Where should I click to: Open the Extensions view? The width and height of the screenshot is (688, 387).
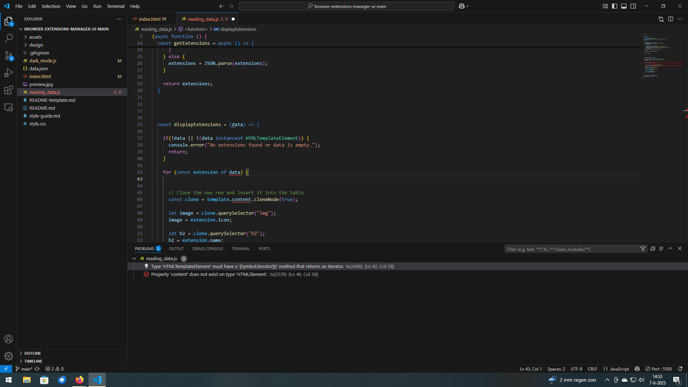[x=9, y=90]
